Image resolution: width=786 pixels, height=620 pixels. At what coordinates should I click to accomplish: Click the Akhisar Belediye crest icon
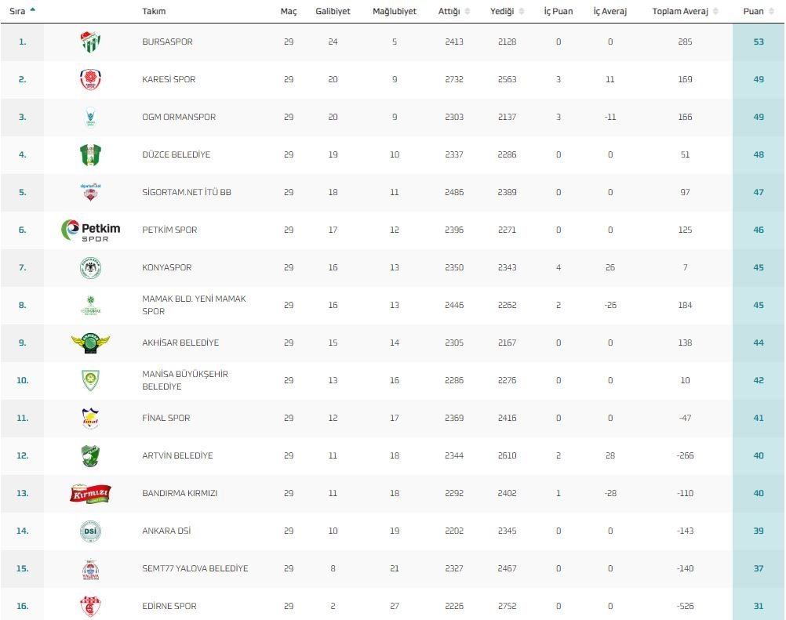click(x=90, y=343)
